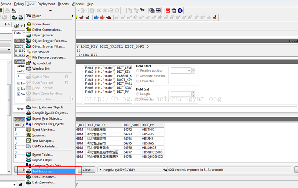298x188 pixels.
Task: Select Absolute position under Field Start
Action: coord(137,76)
